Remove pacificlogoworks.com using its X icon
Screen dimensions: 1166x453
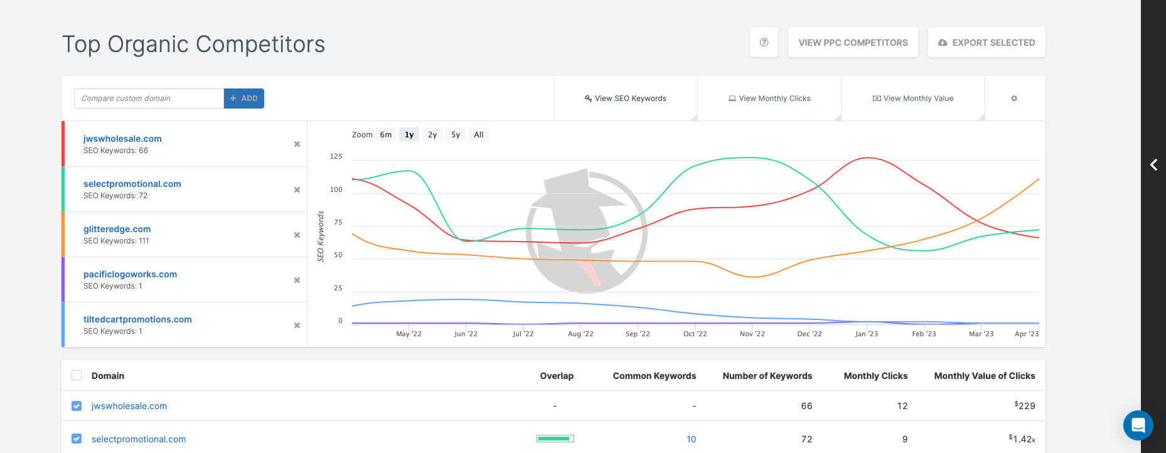pyautogui.click(x=297, y=280)
